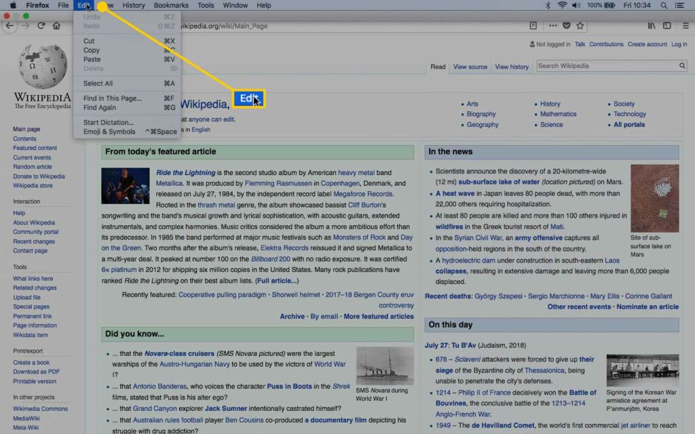Image resolution: width=695 pixels, height=434 pixels.
Task: Click the browser Back arrow button
Action: click(x=10, y=26)
